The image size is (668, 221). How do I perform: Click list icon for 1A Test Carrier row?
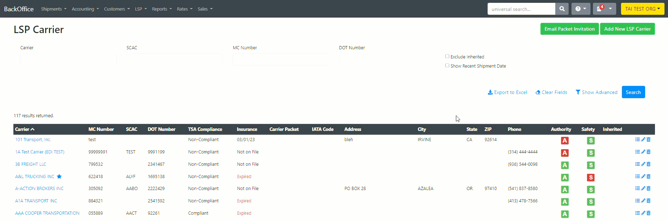[637, 152]
